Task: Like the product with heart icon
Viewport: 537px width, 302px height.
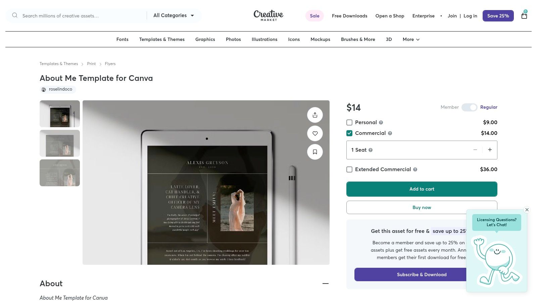Action: [315, 134]
